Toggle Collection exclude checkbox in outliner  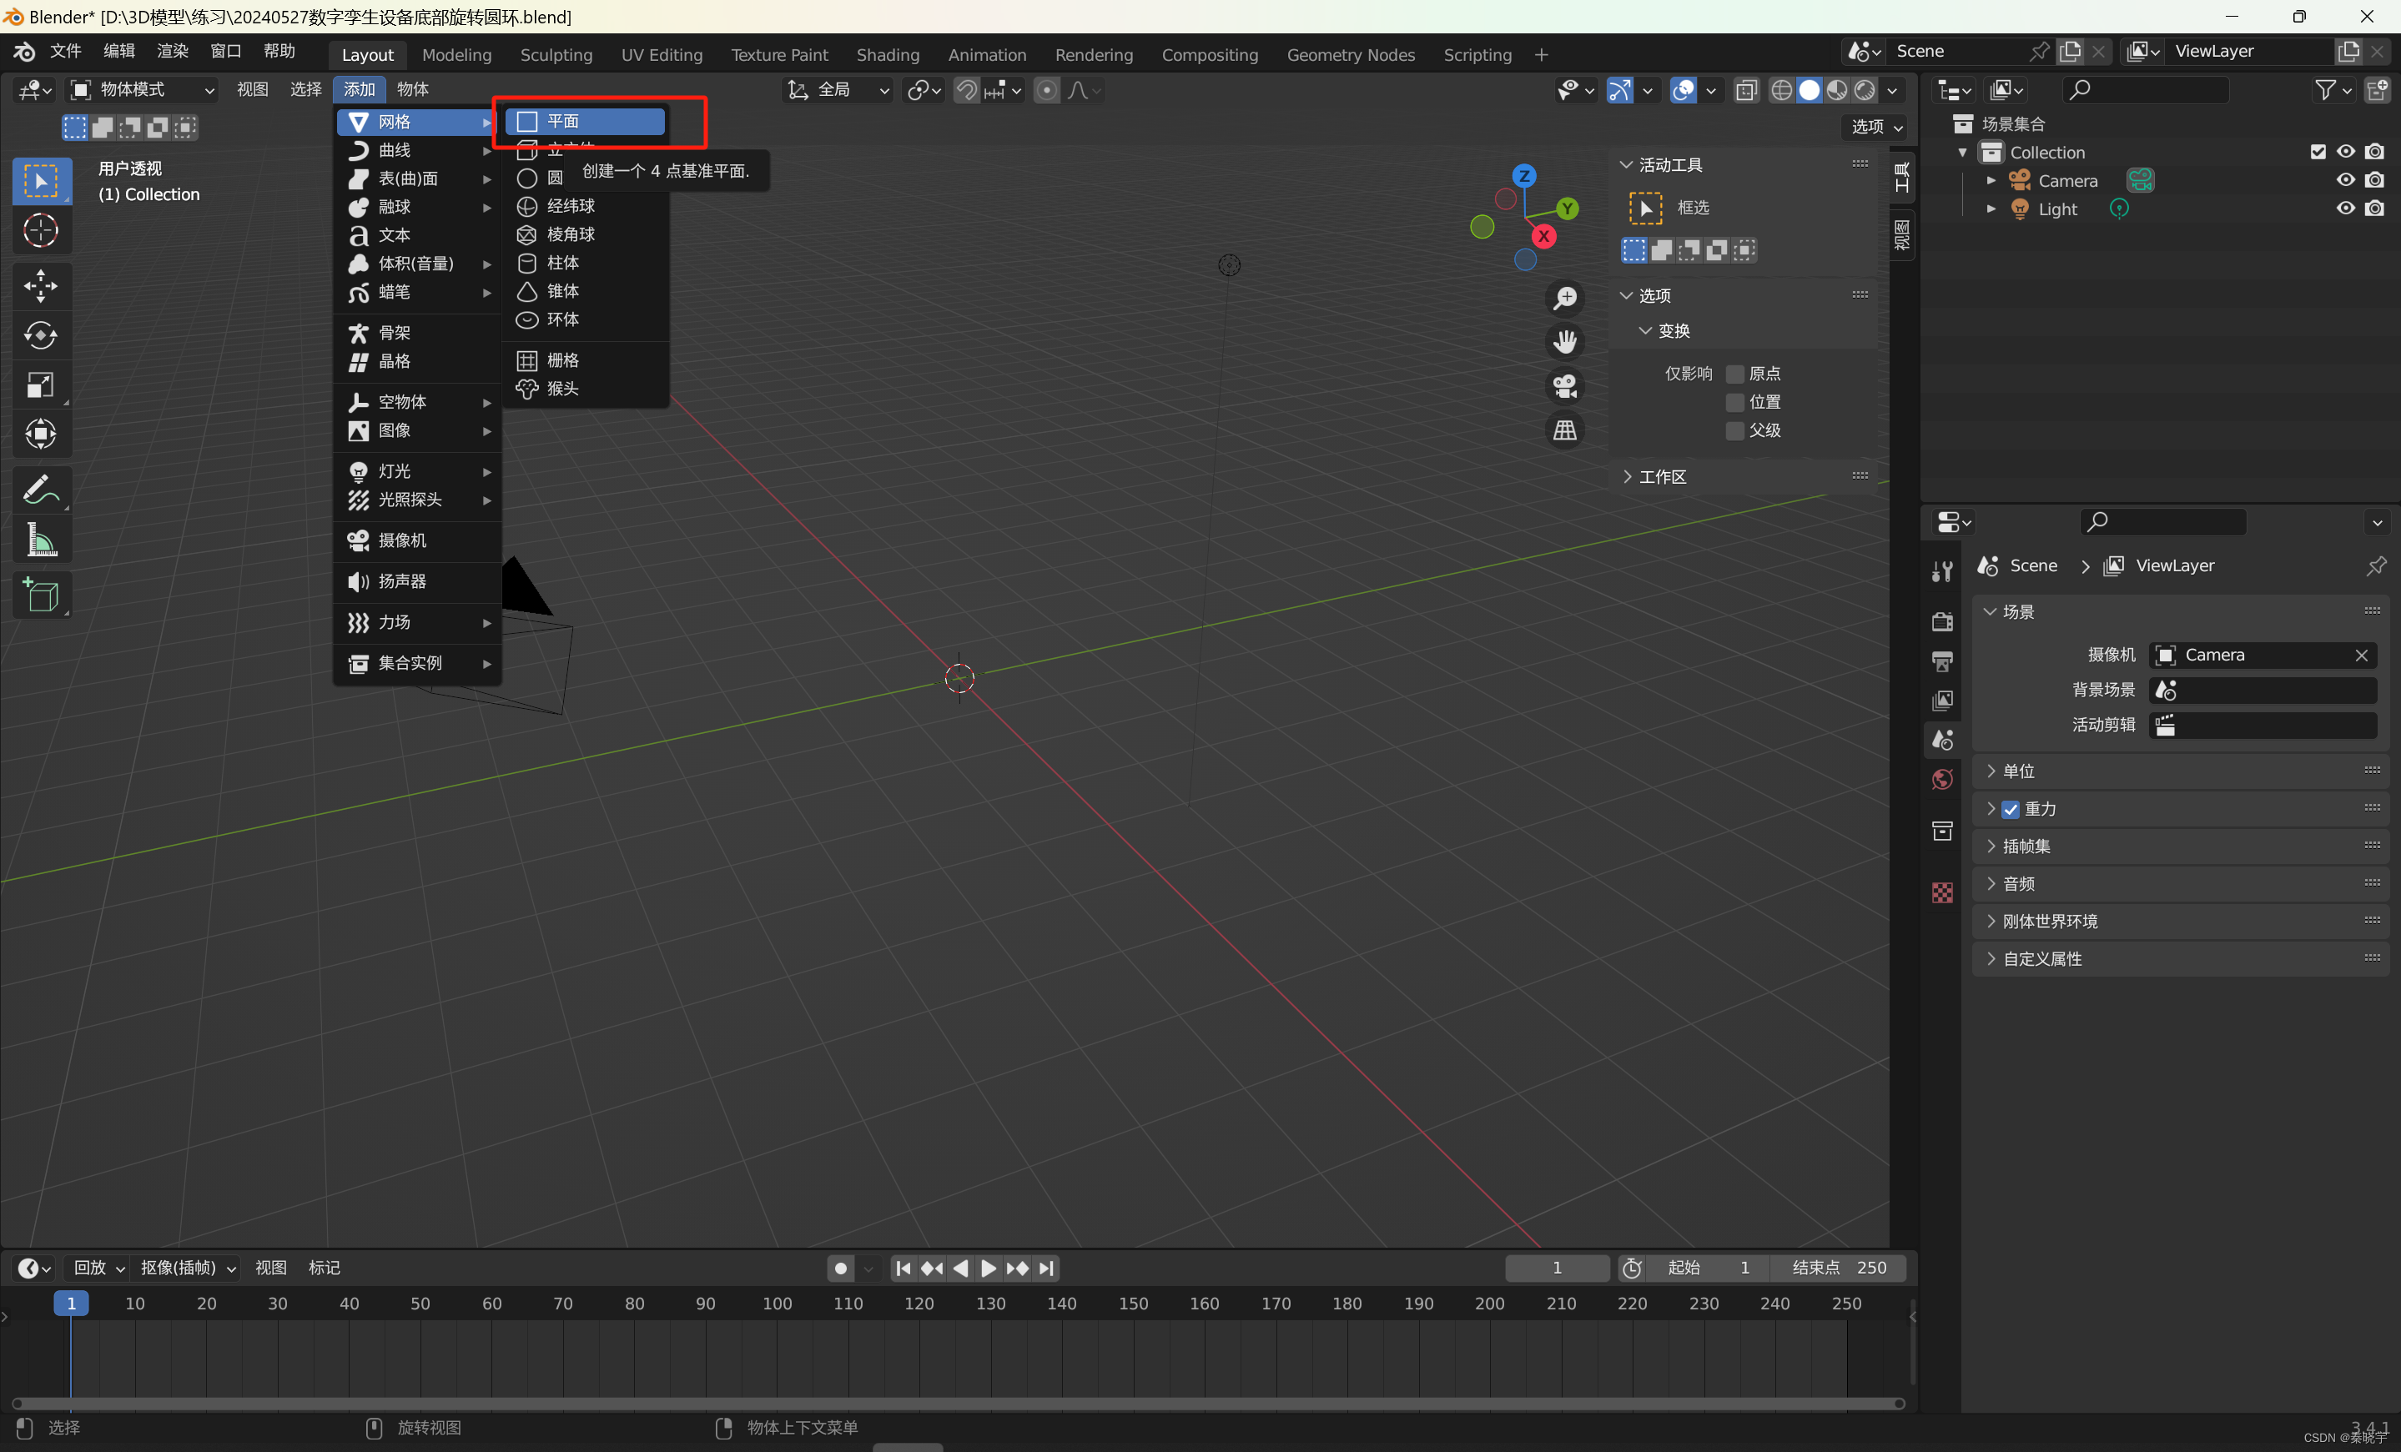coord(2318,152)
